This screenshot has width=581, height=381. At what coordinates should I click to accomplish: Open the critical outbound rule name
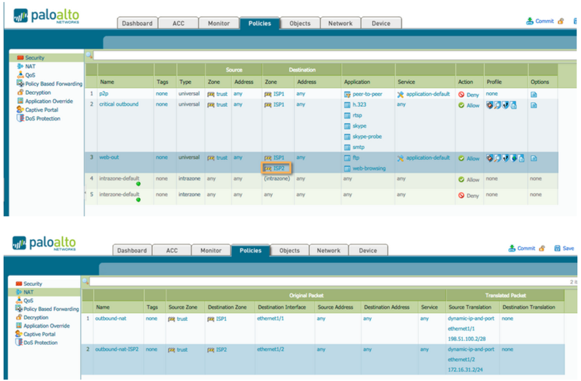pos(118,104)
